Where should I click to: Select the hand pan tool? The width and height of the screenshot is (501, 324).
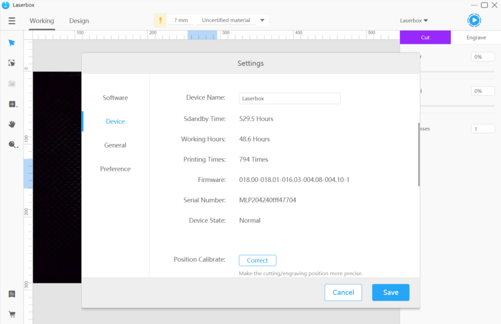point(12,124)
